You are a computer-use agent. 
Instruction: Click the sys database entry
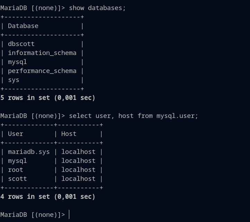(x=14, y=80)
